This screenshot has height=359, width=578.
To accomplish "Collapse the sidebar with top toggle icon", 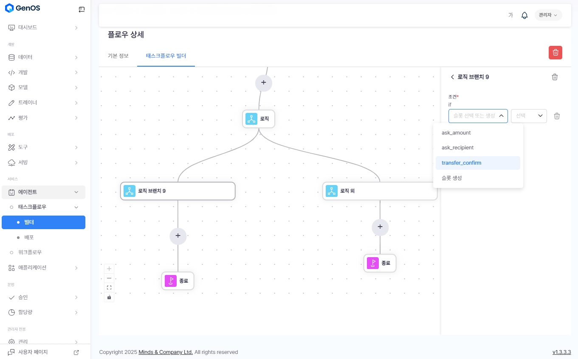I will click(82, 9).
